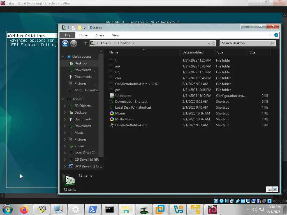This screenshot has width=287, height=215.
Task: Open the File ribbon tab
Action: 67,35
